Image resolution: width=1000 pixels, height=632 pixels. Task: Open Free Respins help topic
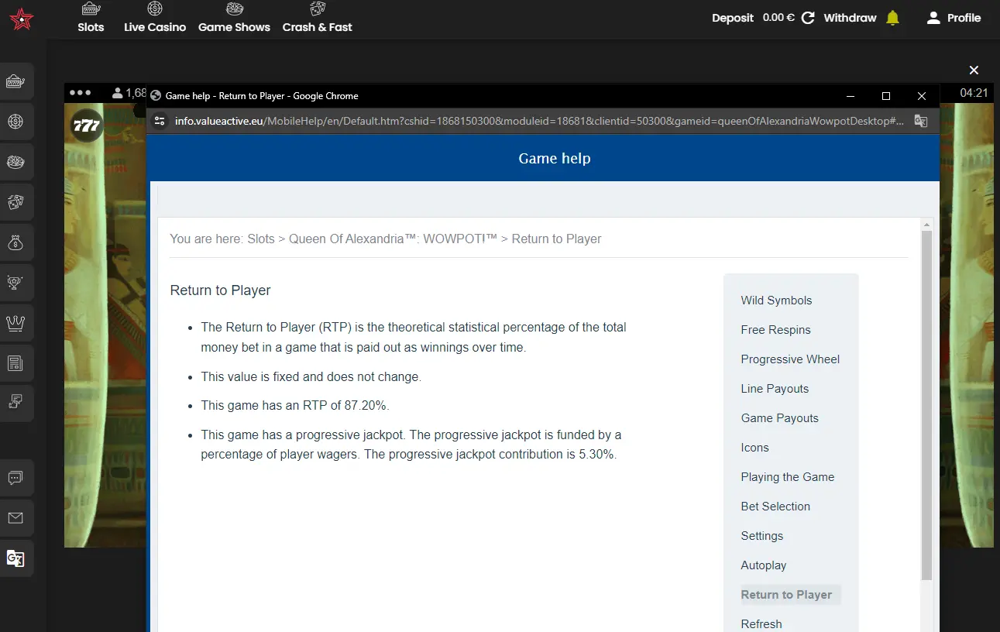point(775,330)
